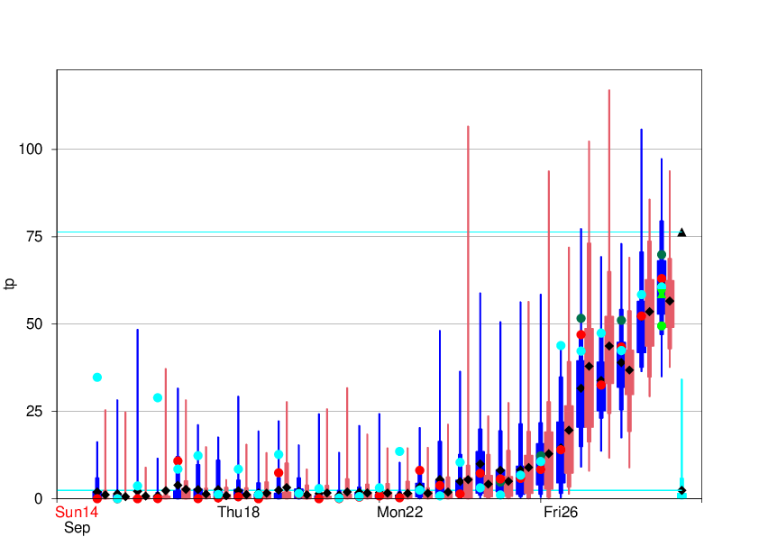Viewport: 759px width, 537px height.
Task: Select the bright green dot near 50
Action: pyautogui.click(x=662, y=325)
